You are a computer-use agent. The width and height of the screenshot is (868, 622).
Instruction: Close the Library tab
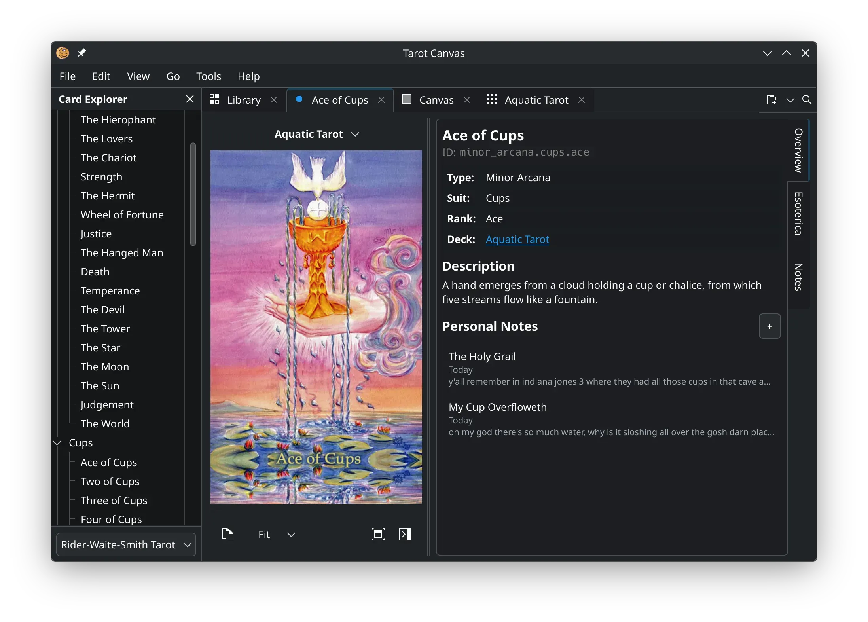click(274, 100)
